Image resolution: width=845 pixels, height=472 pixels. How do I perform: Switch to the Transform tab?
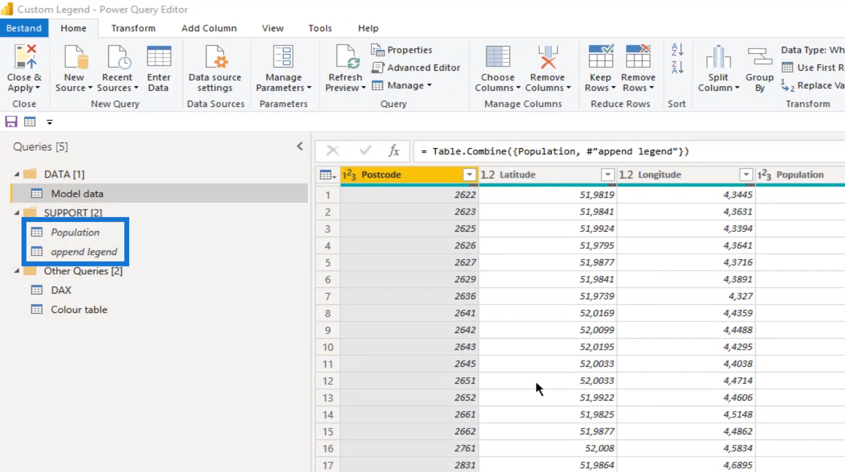pos(133,28)
